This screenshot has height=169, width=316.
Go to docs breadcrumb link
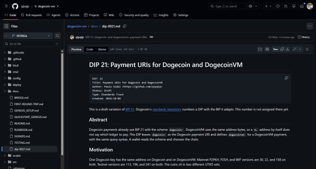tap(94, 26)
